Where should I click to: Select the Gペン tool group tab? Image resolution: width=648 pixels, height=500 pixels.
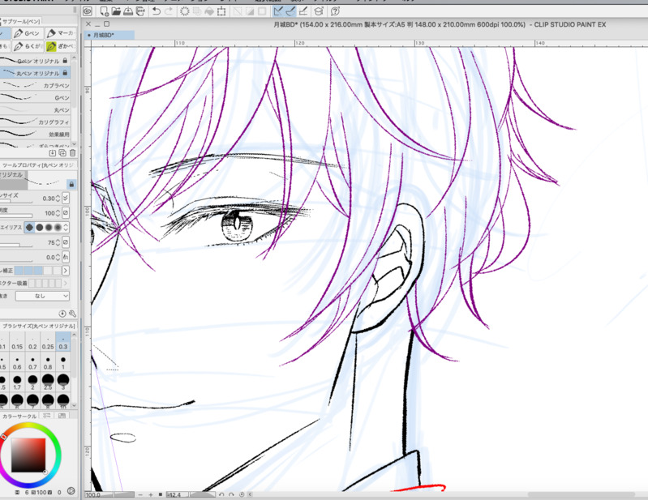coord(27,33)
